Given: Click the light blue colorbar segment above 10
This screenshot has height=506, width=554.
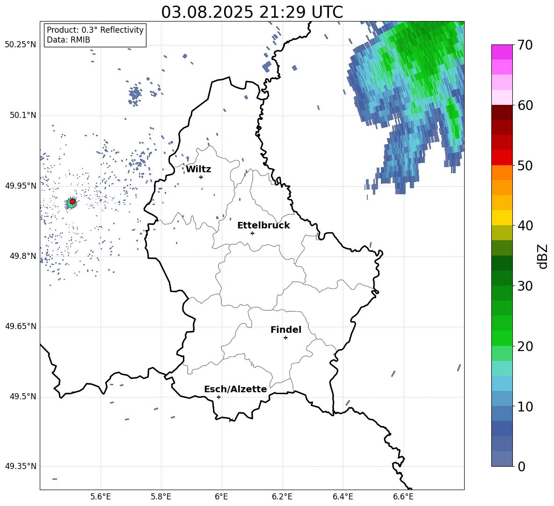Looking at the screenshot, I should pyautogui.click(x=502, y=399).
